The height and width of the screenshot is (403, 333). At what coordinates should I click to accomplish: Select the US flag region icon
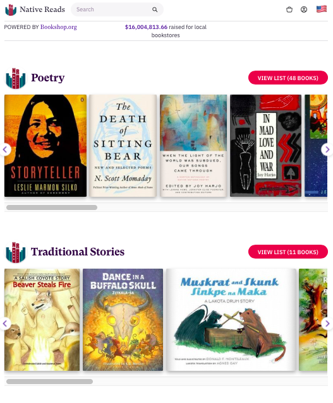pos(322,9)
